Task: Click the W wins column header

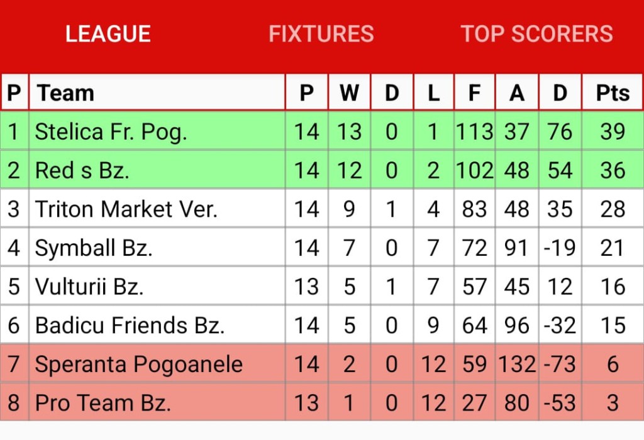Action: click(349, 93)
